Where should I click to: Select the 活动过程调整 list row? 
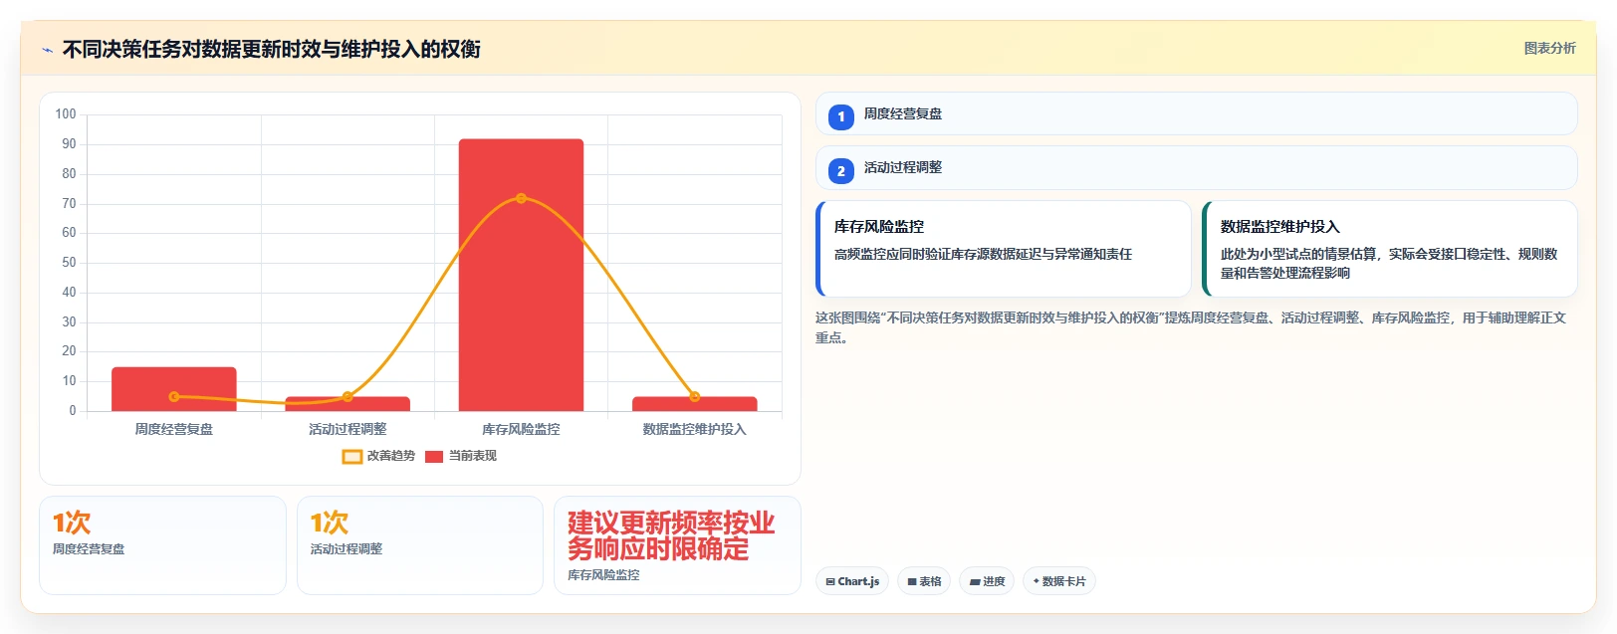point(1197,167)
